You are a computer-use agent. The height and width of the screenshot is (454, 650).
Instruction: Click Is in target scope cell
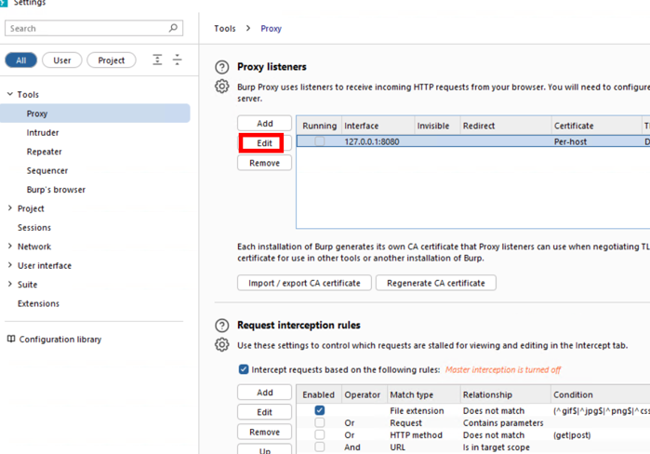[497, 447]
